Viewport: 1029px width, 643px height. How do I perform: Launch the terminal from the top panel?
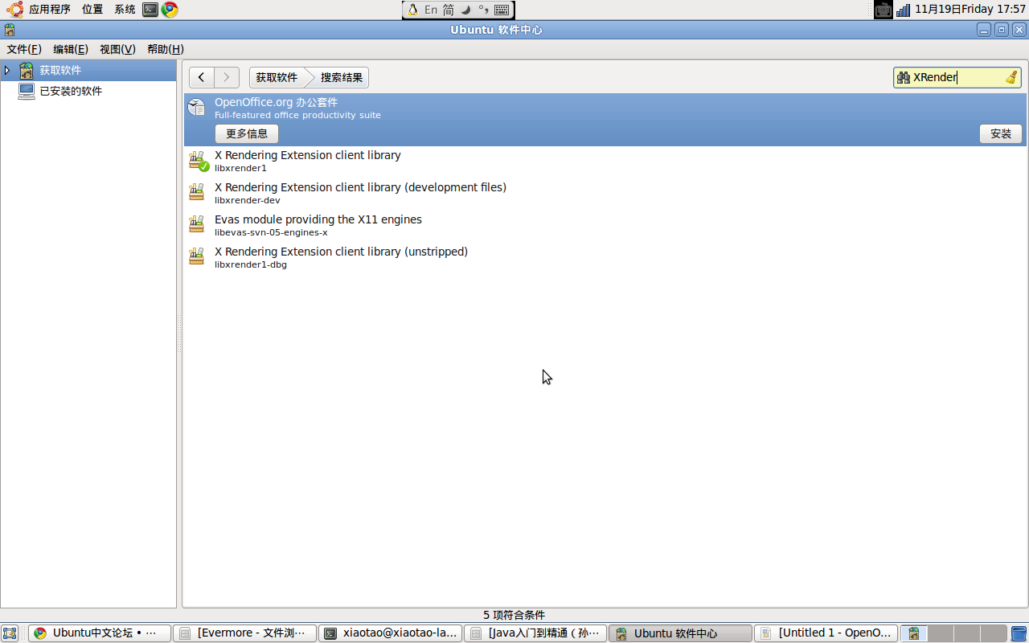(x=150, y=10)
